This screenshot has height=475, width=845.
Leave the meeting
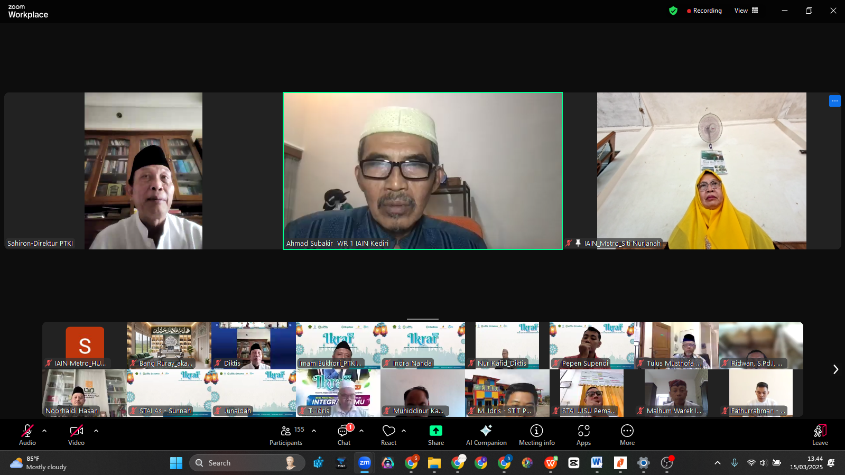point(820,435)
